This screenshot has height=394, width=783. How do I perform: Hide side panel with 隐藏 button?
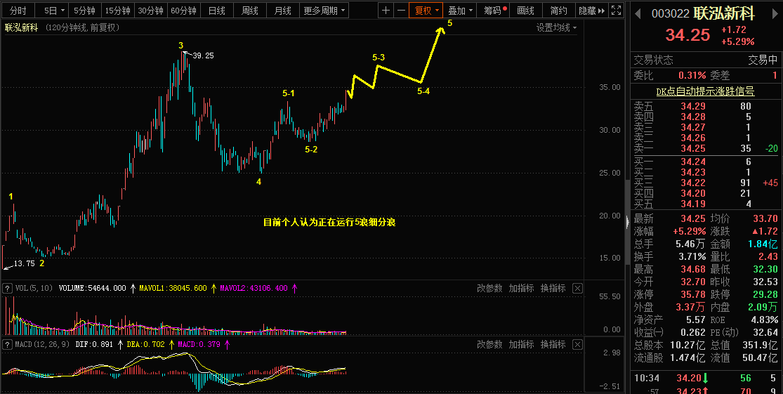coord(591,11)
